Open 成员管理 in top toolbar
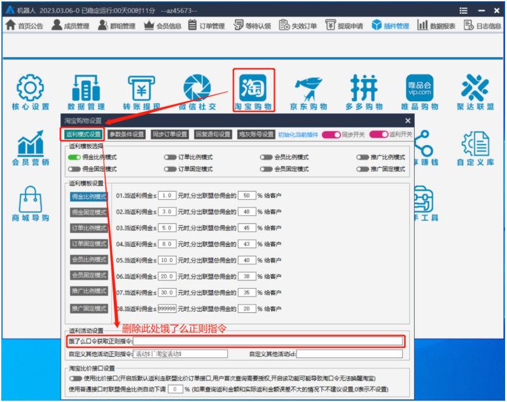507x402 pixels. point(70,25)
